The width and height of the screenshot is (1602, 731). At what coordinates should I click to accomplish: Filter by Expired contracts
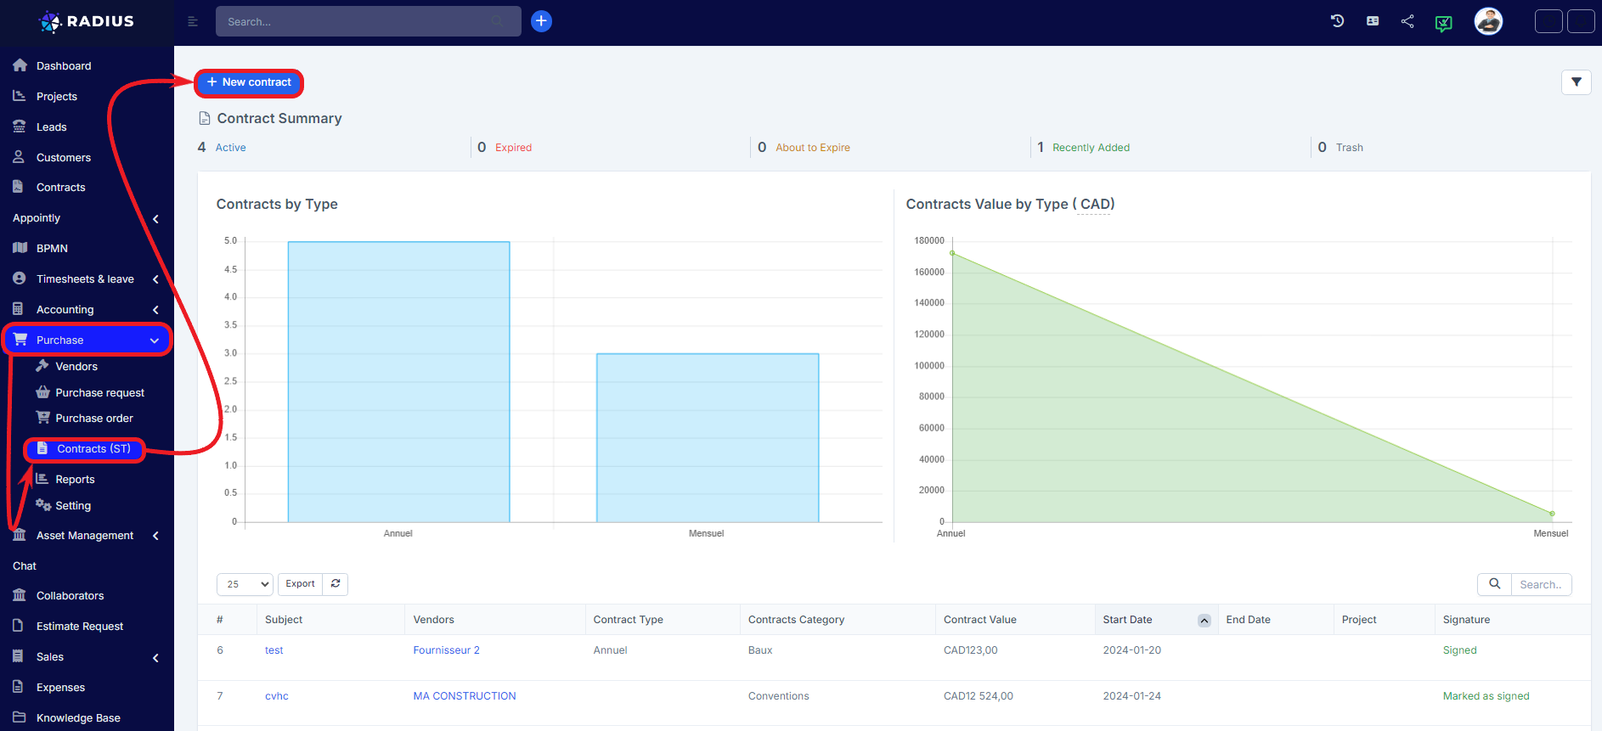coord(513,148)
